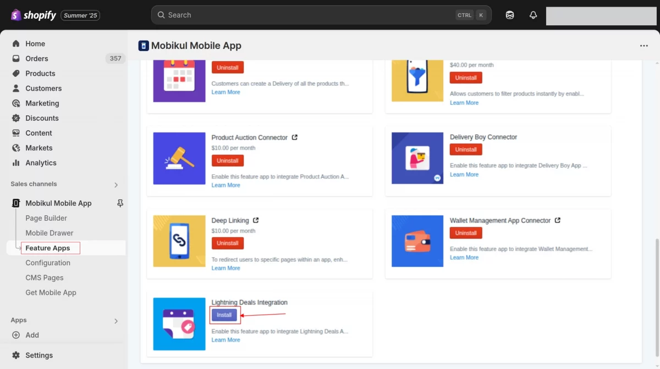Image resolution: width=660 pixels, height=369 pixels.
Task: Open Learn More for Deep Linking
Action: pyautogui.click(x=226, y=267)
